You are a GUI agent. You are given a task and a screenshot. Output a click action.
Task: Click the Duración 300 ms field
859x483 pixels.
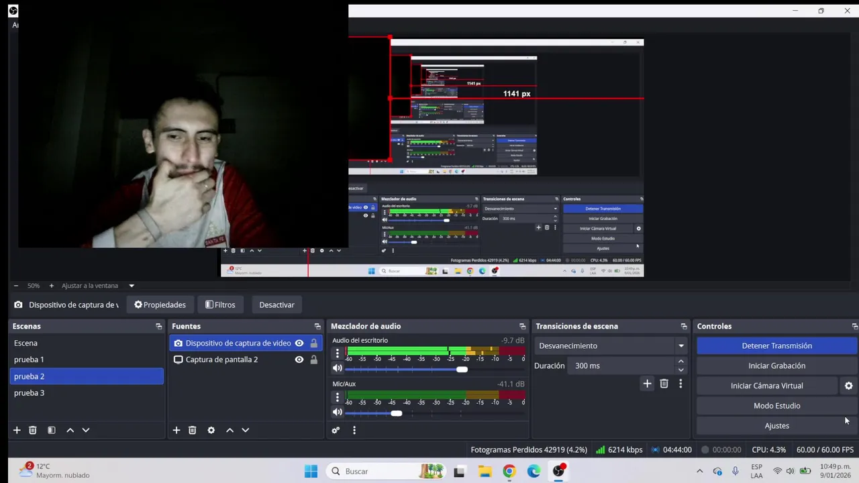point(621,366)
